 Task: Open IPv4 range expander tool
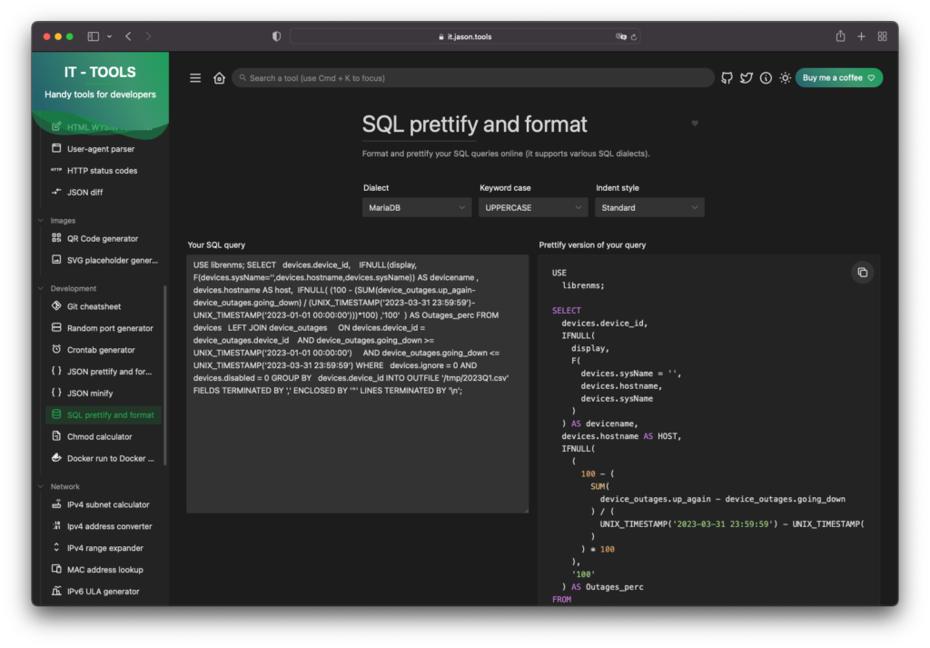click(105, 548)
